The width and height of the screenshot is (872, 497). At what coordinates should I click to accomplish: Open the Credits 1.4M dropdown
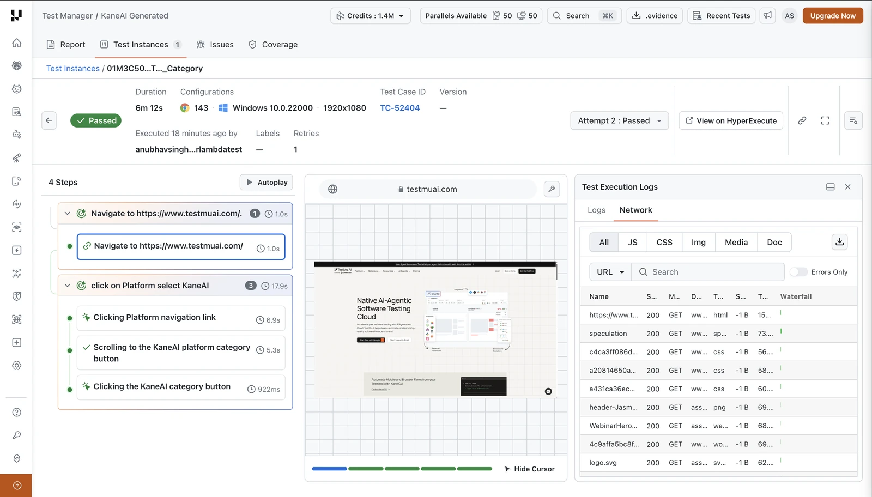click(x=371, y=16)
